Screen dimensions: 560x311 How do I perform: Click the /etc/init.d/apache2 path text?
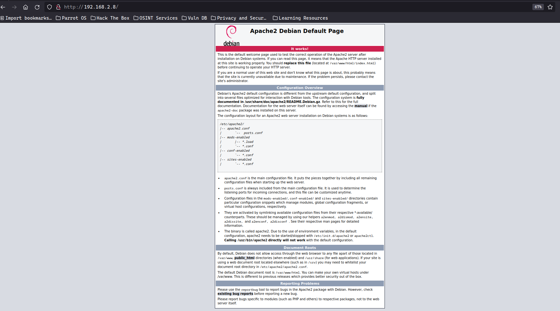332,236
